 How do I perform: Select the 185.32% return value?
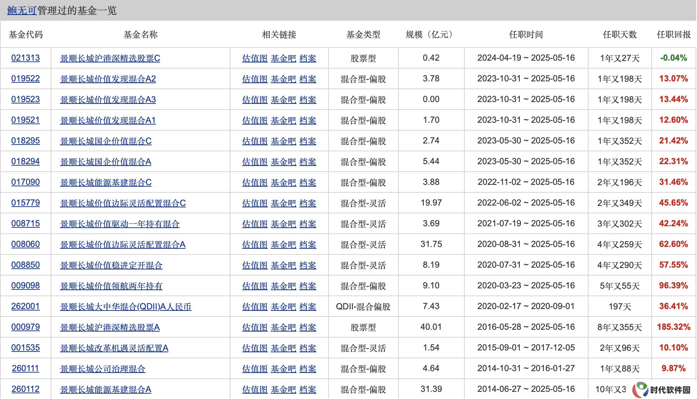(674, 327)
